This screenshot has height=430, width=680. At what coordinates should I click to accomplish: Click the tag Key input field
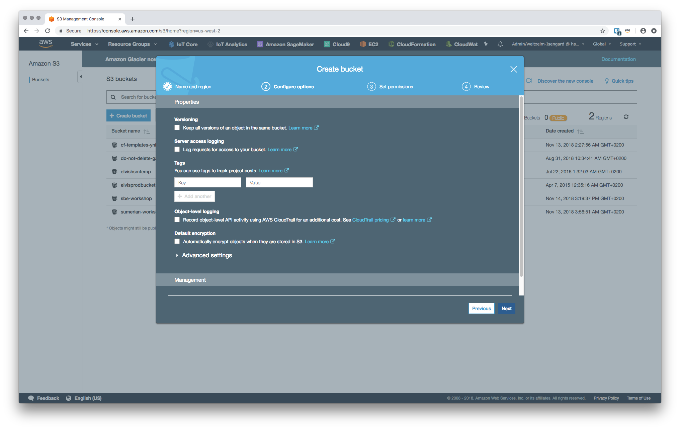click(208, 183)
